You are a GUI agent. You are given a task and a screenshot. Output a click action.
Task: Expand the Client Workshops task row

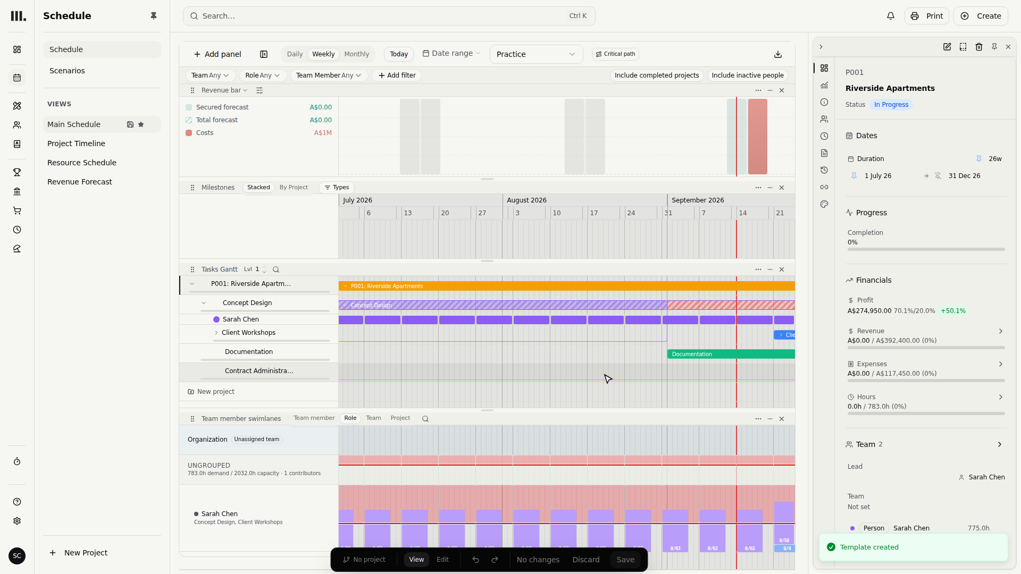(216, 333)
